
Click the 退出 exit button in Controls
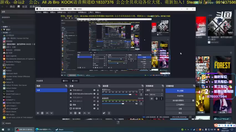coord(180,113)
